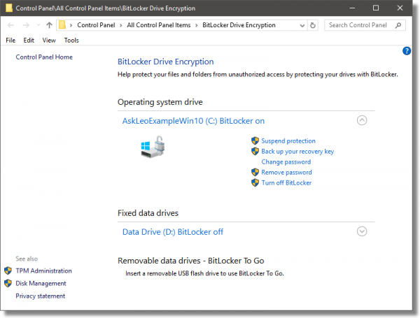
Task: Click All Control Panel Items breadcrumb
Action: 159,25
